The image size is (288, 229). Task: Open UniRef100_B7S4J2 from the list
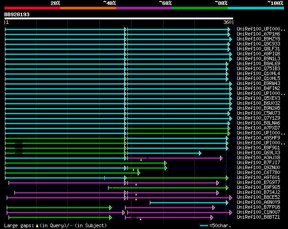pyautogui.click(x=258, y=193)
